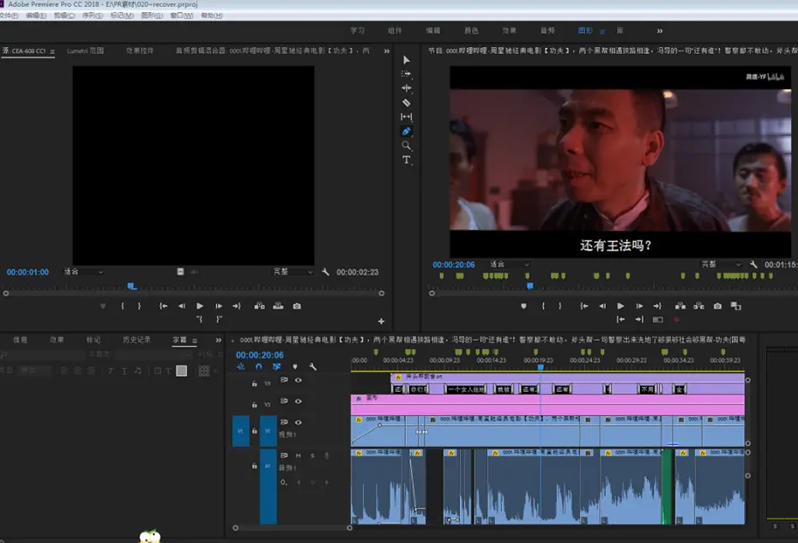798x543 pixels.
Task: Open Program monitor playback resolution dropdown
Action: click(721, 264)
